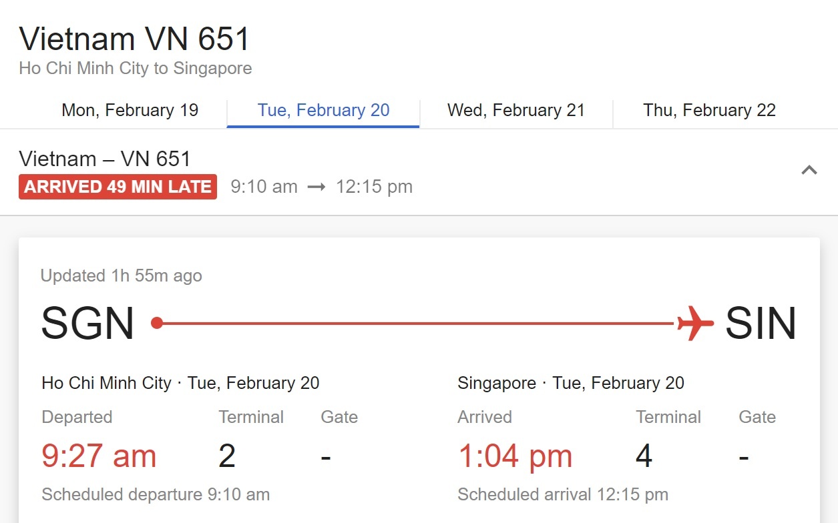This screenshot has height=523, width=838.
Task: Switch to the Mon, February 19 tab
Action: point(130,110)
